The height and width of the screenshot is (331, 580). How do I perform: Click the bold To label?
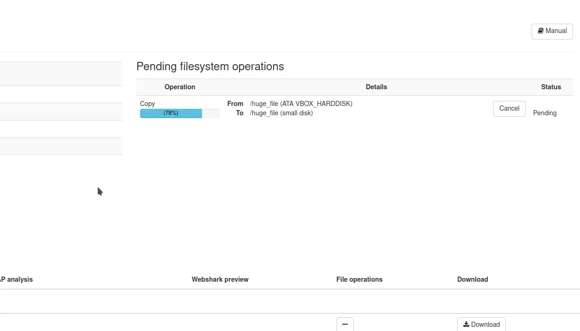[239, 113]
